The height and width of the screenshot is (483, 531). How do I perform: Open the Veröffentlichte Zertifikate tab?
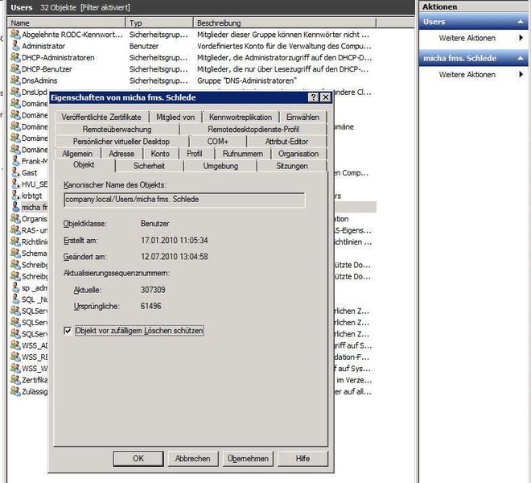[x=101, y=117]
